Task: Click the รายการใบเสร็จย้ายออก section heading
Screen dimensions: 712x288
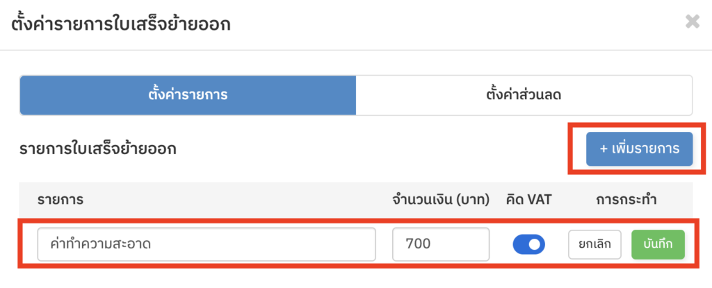Action: (98, 149)
